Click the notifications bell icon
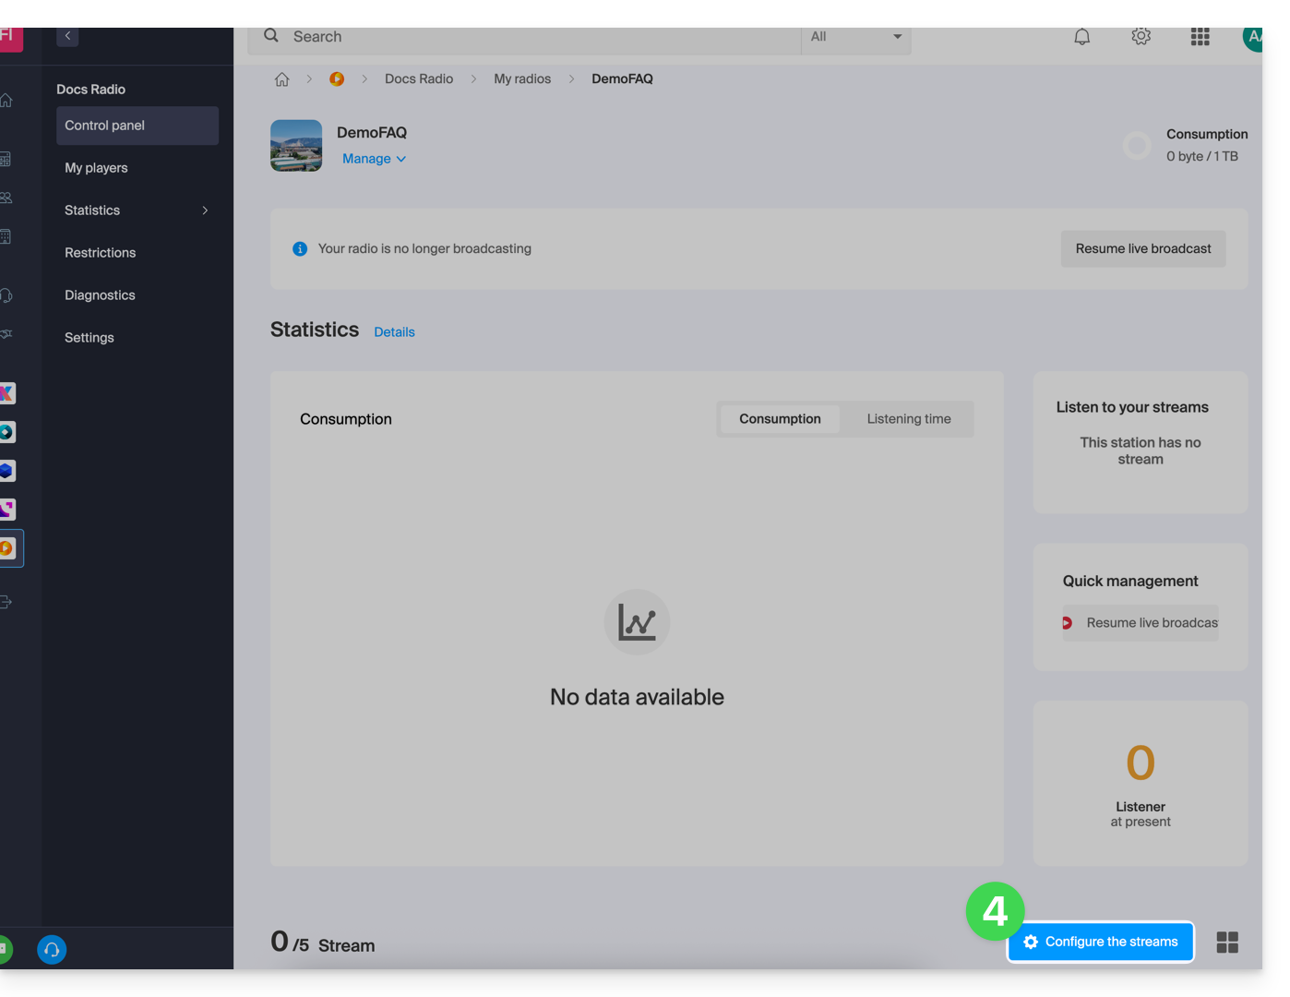This screenshot has width=1290, height=997. (x=1081, y=37)
